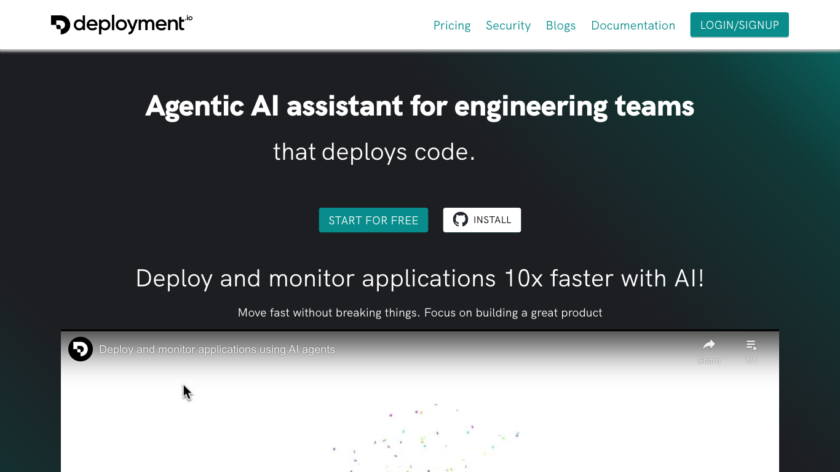The image size is (840, 472).
Task: Click the INSTALL button
Action: tap(482, 220)
